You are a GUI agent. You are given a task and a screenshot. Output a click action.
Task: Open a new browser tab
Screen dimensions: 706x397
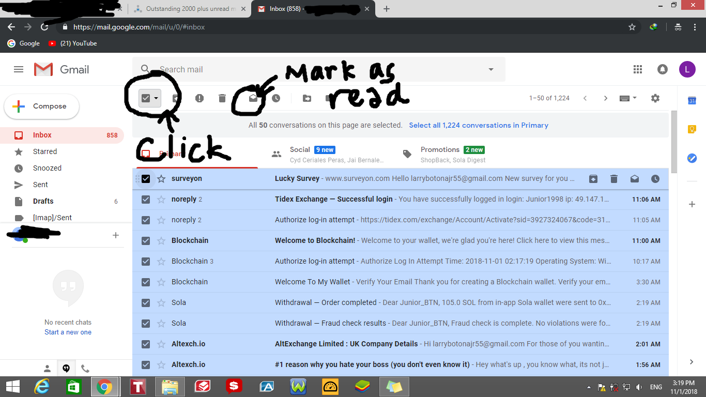click(387, 9)
